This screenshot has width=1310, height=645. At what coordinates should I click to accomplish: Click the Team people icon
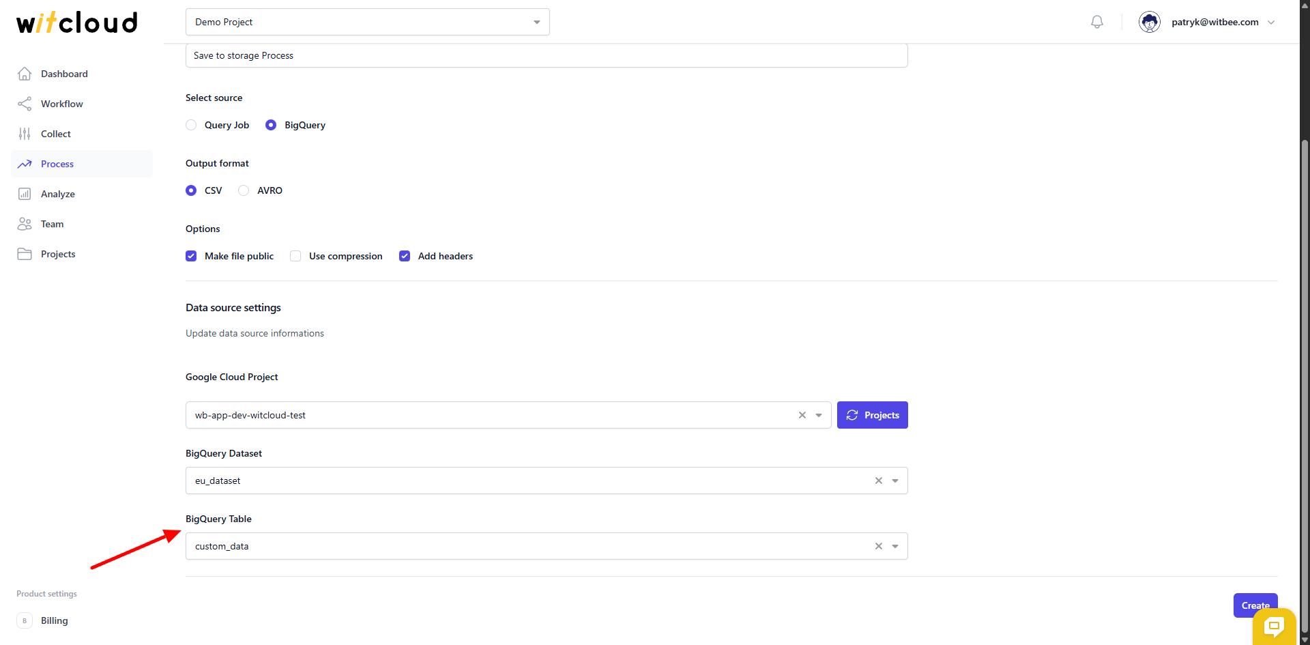pos(25,224)
